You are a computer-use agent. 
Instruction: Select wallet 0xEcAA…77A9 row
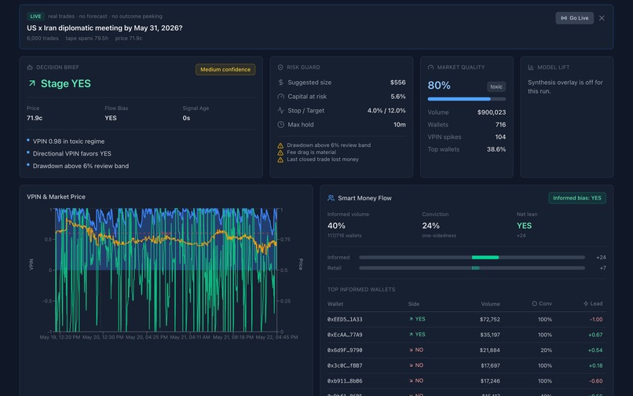tap(467, 335)
